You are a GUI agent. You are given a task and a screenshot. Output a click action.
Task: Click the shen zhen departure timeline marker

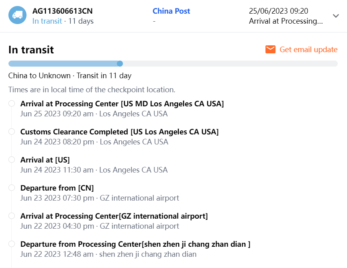(x=12, y=244)
